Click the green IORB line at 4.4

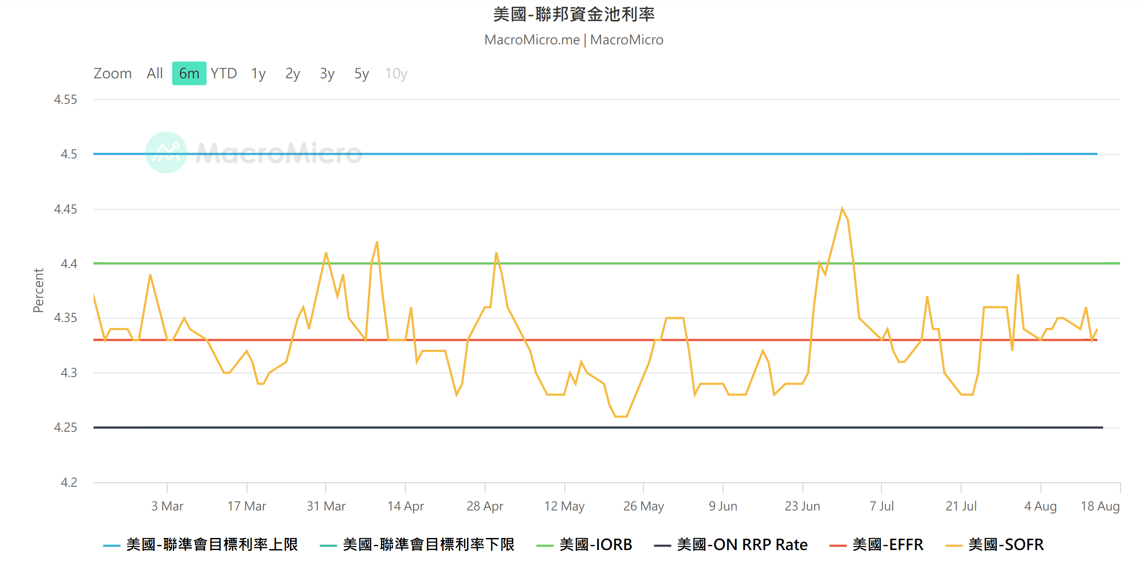tap(607, 263)
